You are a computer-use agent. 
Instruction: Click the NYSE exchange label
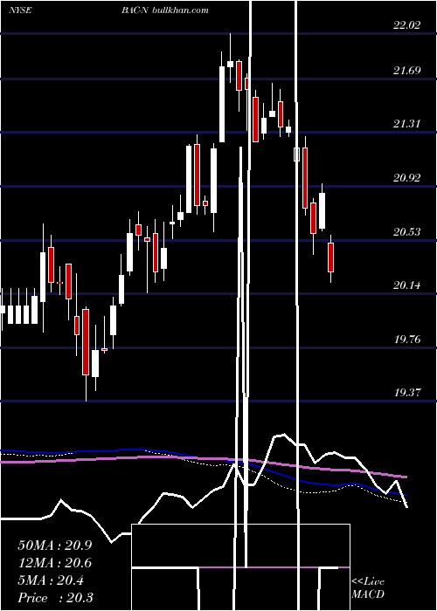coord(19,10)
